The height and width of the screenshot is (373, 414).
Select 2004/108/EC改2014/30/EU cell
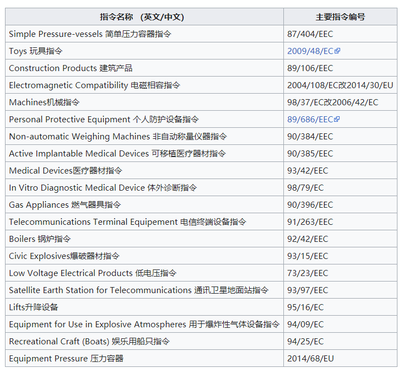point(340,85)
